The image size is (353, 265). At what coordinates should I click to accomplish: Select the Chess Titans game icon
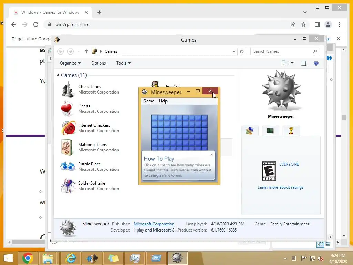(68, 90)
